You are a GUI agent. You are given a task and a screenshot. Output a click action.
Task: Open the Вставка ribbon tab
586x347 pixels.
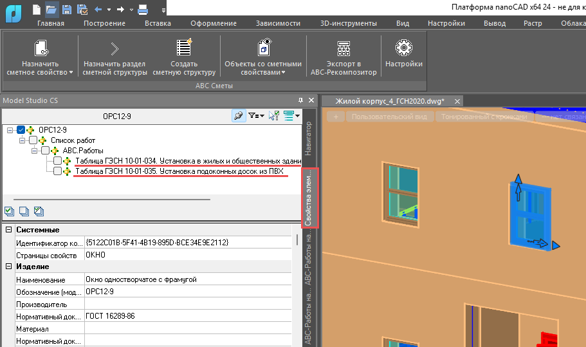158,23
